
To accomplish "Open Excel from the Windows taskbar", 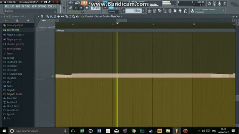I will tap(82, 131).
